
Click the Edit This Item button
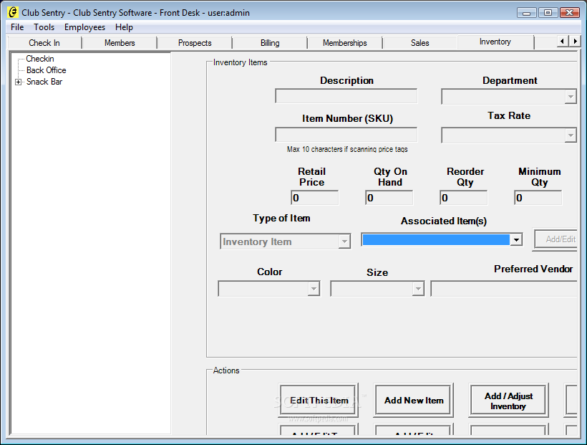tap(319, 400)
